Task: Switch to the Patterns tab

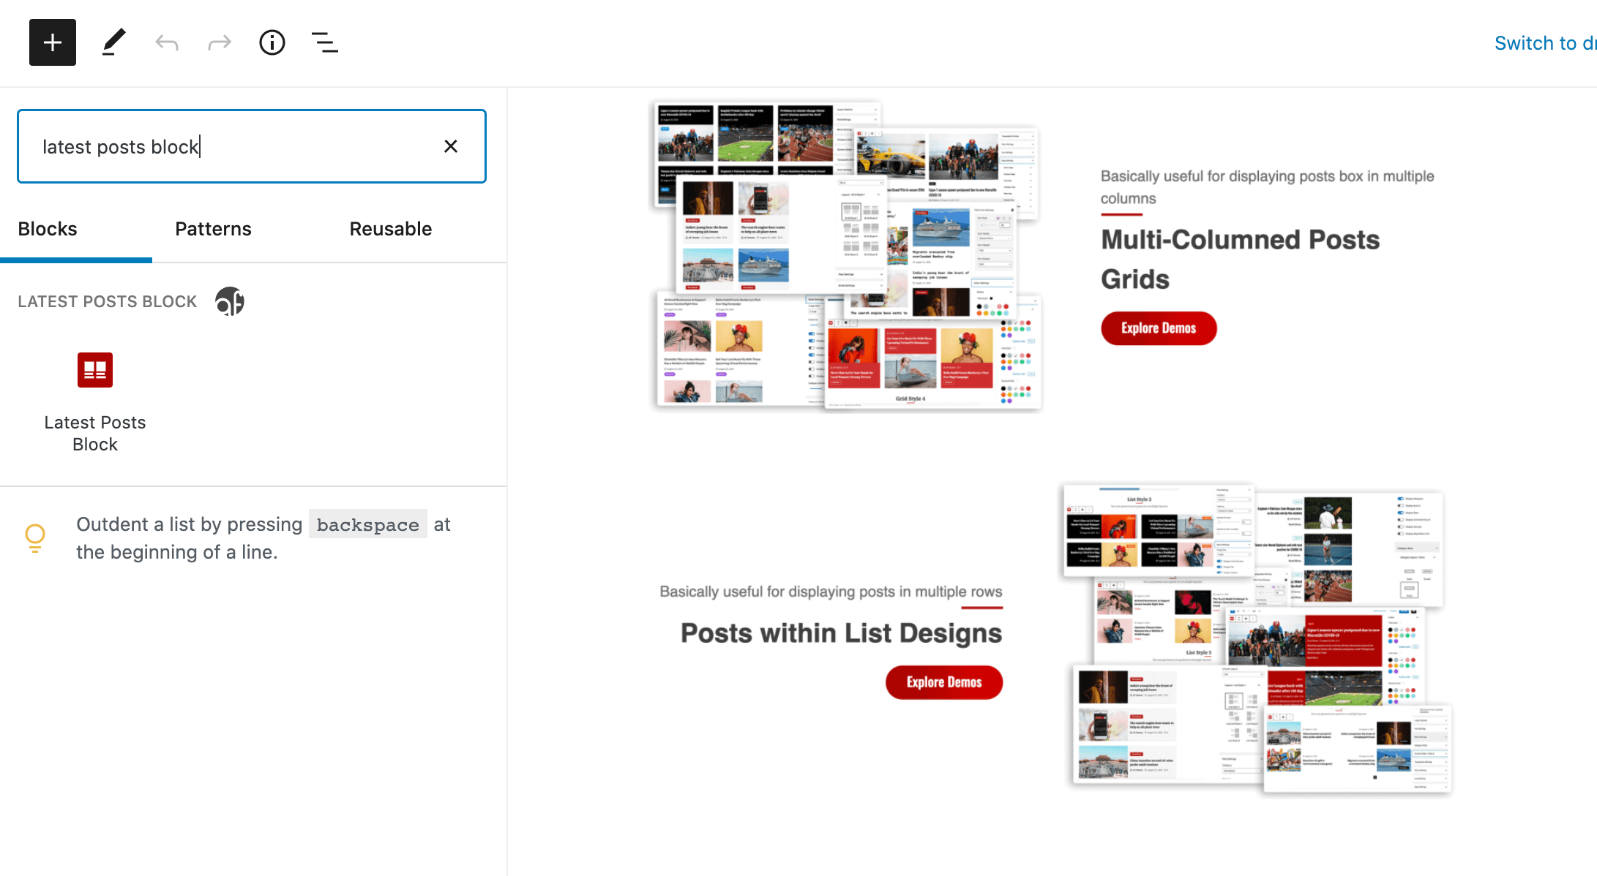Action: coord(213,229)
